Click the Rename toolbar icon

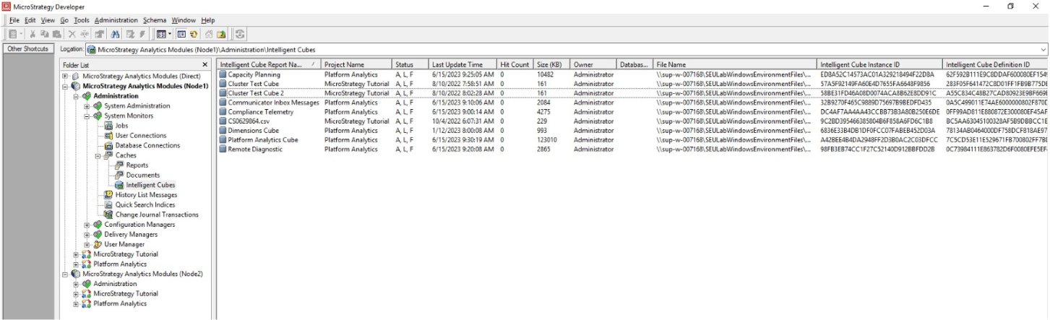point(85,34)
